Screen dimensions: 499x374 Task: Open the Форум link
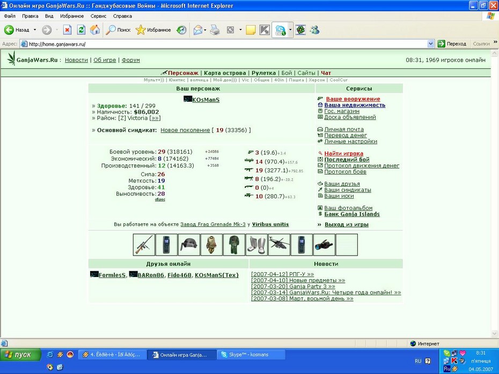pyautogui.click(x=130, y=59)
